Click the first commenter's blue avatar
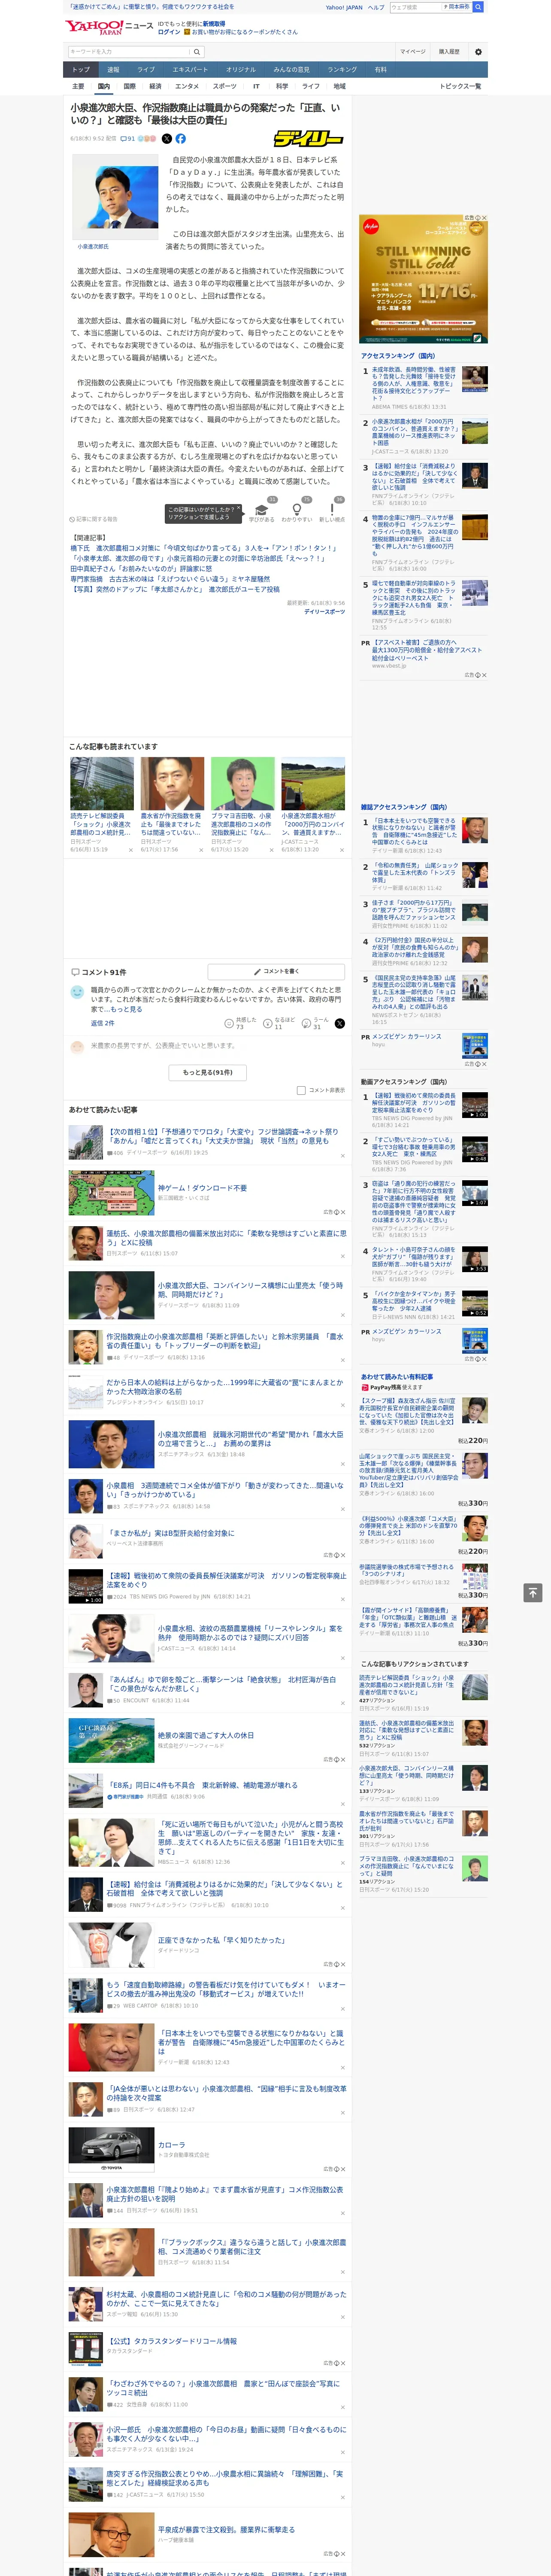551x2576 pixels. point(77,992)
